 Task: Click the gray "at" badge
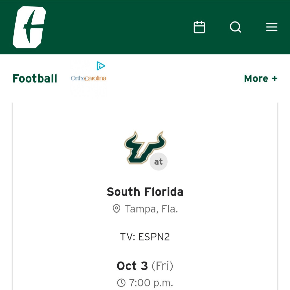pos(158,162)
